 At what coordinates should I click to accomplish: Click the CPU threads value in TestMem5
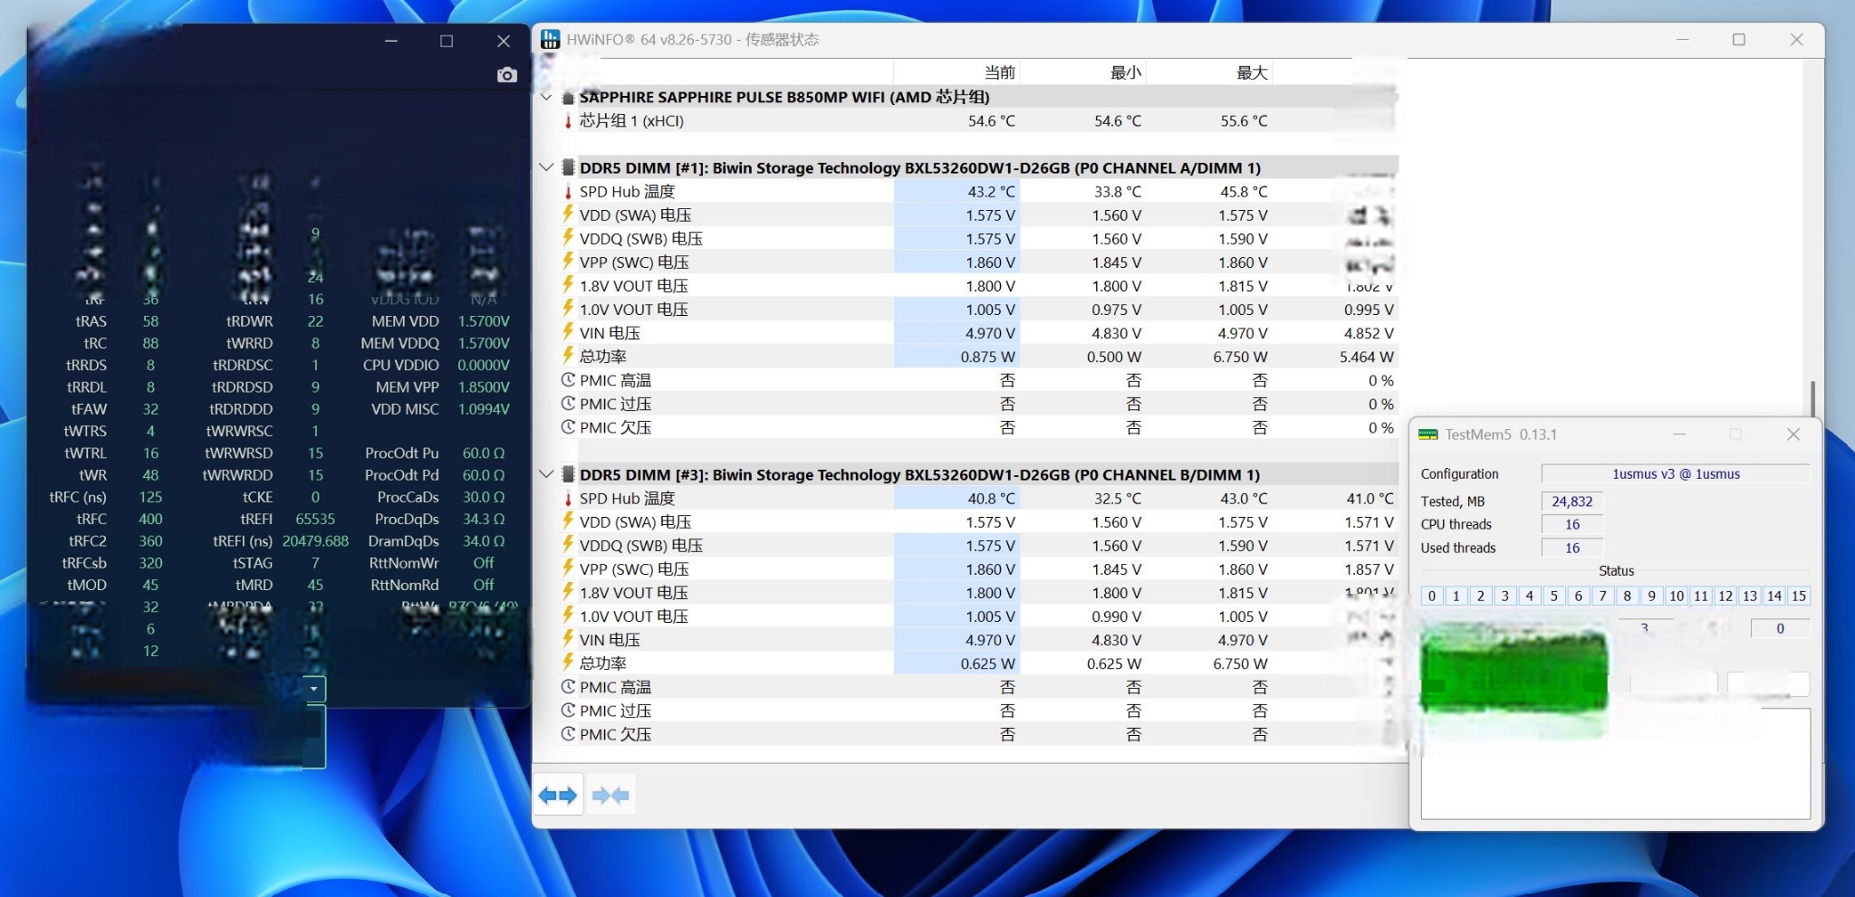click(1572, 525)
